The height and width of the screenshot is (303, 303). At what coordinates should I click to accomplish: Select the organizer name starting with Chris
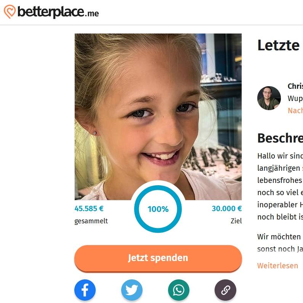click(295, 86)
